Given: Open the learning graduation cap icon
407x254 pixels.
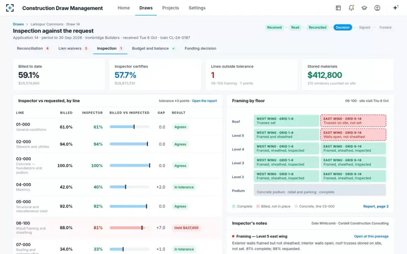Looking at the screenshot, I should point(364,8).
